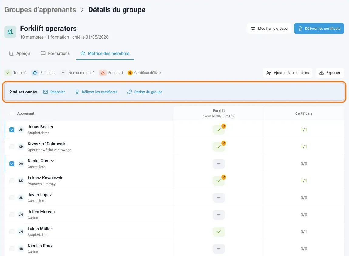
Task: Click Krzysztof Dąbrowski's 1/1 certificates value
Action: coord(304,147)
